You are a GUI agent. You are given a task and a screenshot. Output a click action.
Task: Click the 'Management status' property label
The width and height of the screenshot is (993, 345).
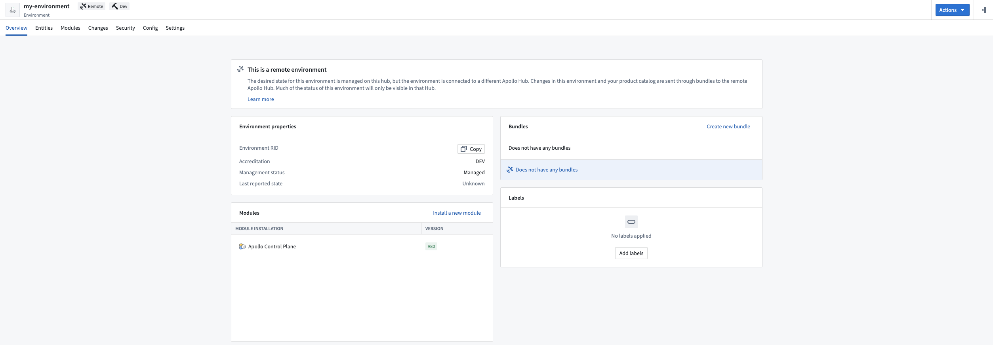(x=262, y=172)
